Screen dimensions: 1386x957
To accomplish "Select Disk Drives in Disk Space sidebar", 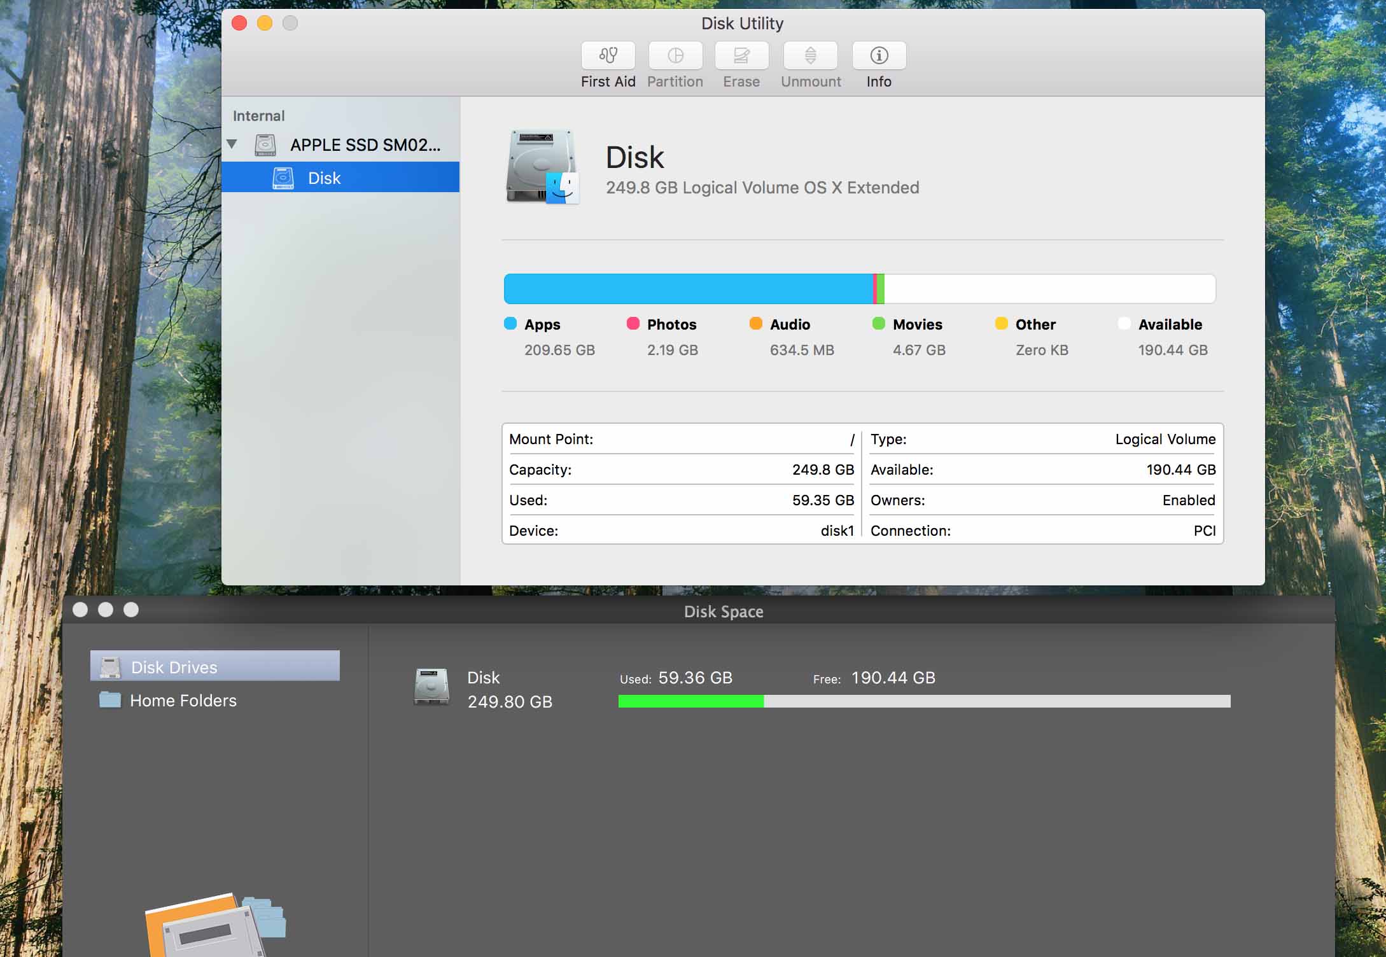I will coord(215,666).
